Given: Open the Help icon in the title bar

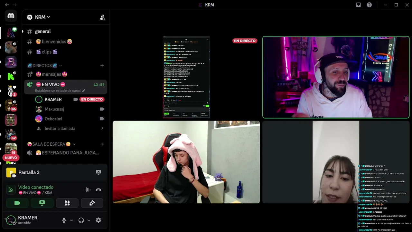Looking at the screenshot, I should pyautogui.click(x=369, y=5).
